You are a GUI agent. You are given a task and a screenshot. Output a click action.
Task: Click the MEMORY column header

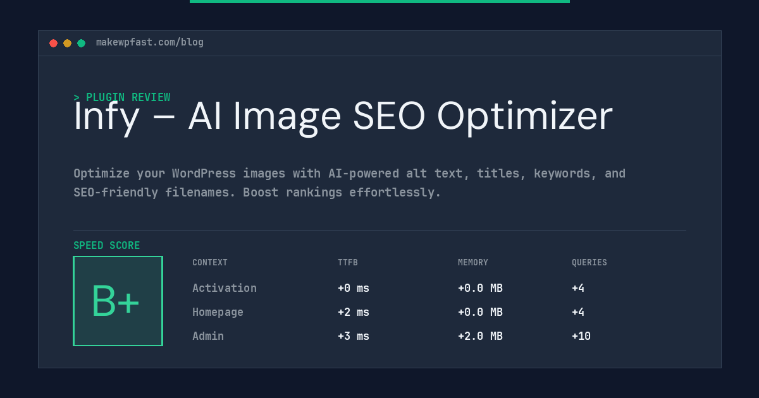[473, 263]
